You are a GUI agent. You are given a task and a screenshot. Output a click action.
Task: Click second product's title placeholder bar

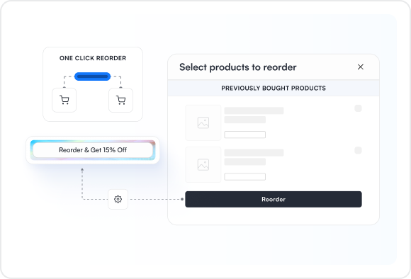coord(254,153)
